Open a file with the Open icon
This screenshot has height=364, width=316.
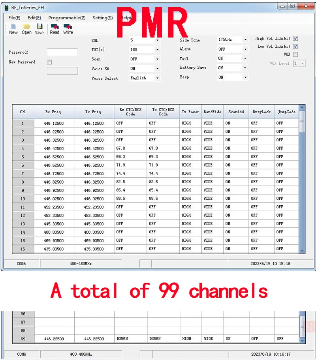26,27
